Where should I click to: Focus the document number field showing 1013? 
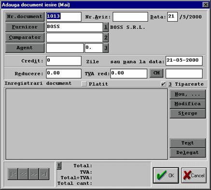pyautogui.click(x=64, y=17)
